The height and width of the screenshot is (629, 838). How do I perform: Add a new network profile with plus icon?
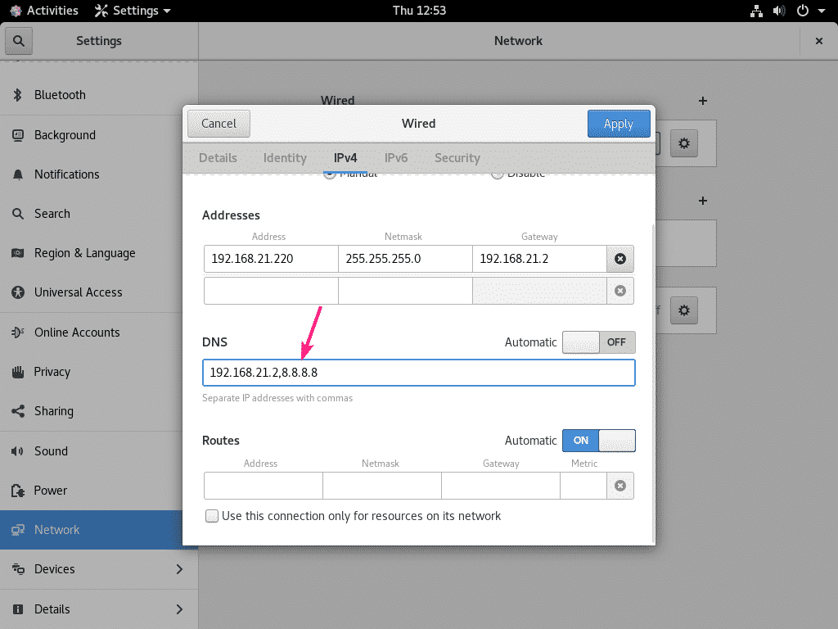pyautogui.click(x=702, y=101)
